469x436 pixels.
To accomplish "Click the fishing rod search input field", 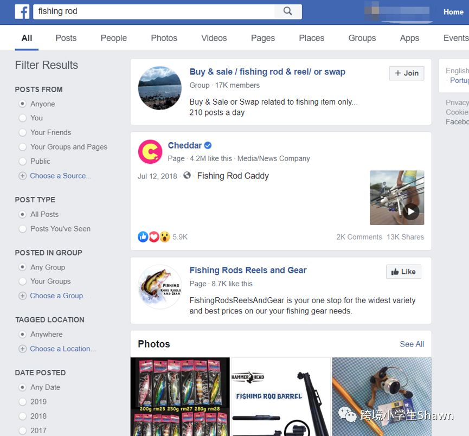I will tap(154, 11).
